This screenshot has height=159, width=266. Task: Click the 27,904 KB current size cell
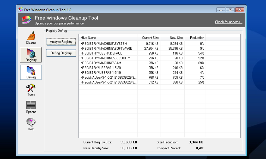151,48
